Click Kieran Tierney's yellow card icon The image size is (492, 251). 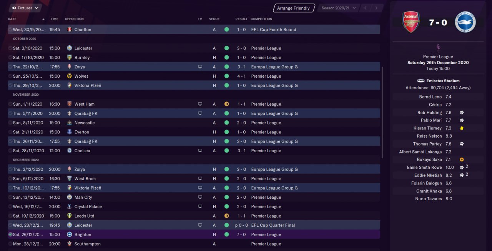point(461,128)
